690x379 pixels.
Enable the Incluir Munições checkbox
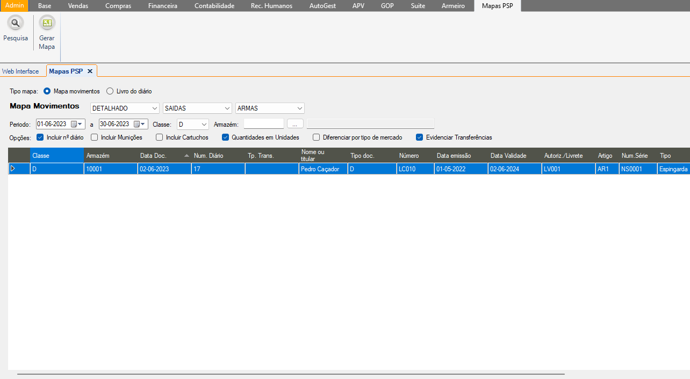(95, 137)
